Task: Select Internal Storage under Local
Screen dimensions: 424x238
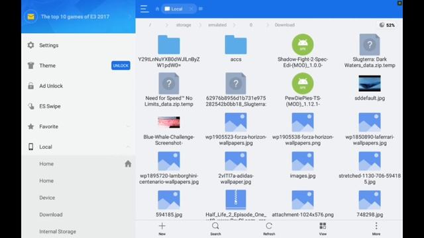Action: [x=78, y=231]
